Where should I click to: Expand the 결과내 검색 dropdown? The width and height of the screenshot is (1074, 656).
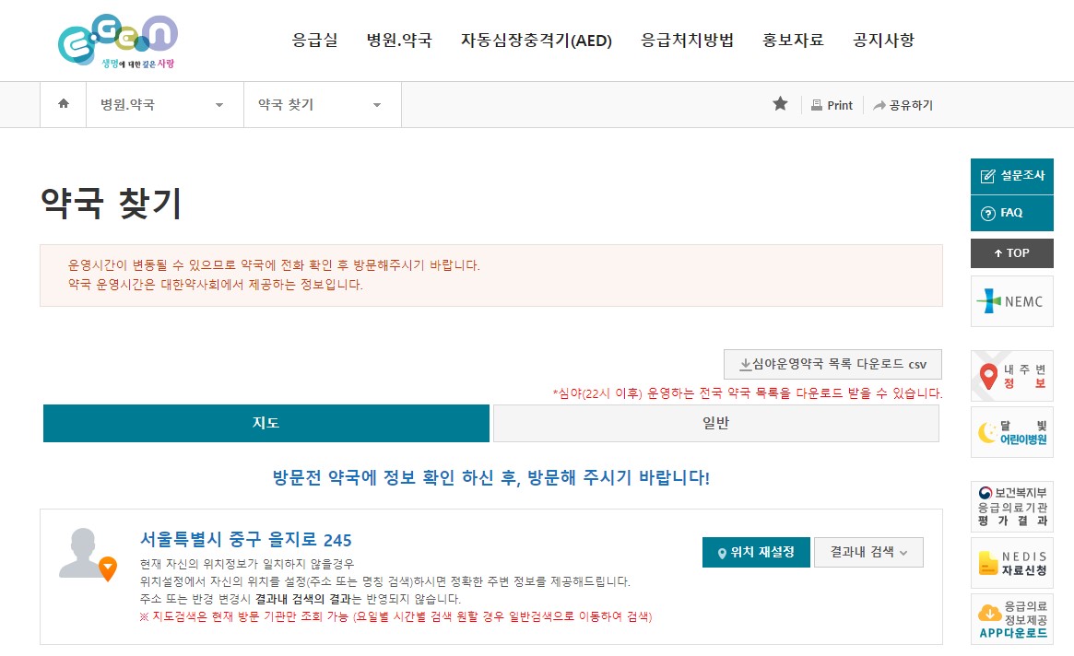pos(867,552)
